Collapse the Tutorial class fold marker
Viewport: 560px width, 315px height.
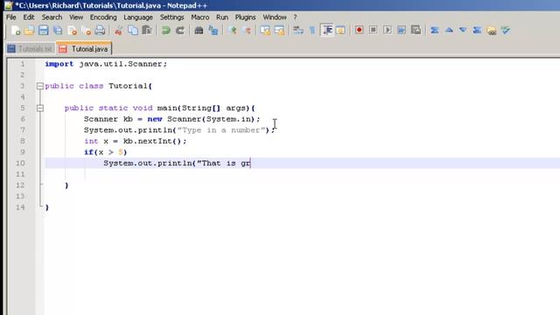tap(40, 86)
